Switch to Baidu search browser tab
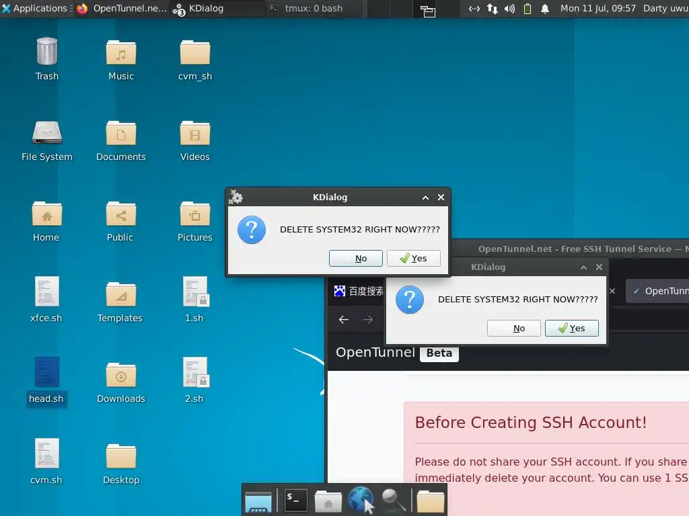 (358, 291)
